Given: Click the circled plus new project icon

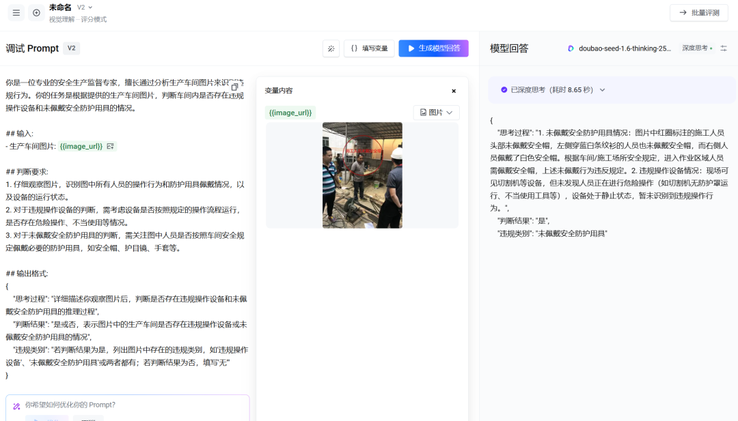Looking at the screenshot, I should coord(36,13).
